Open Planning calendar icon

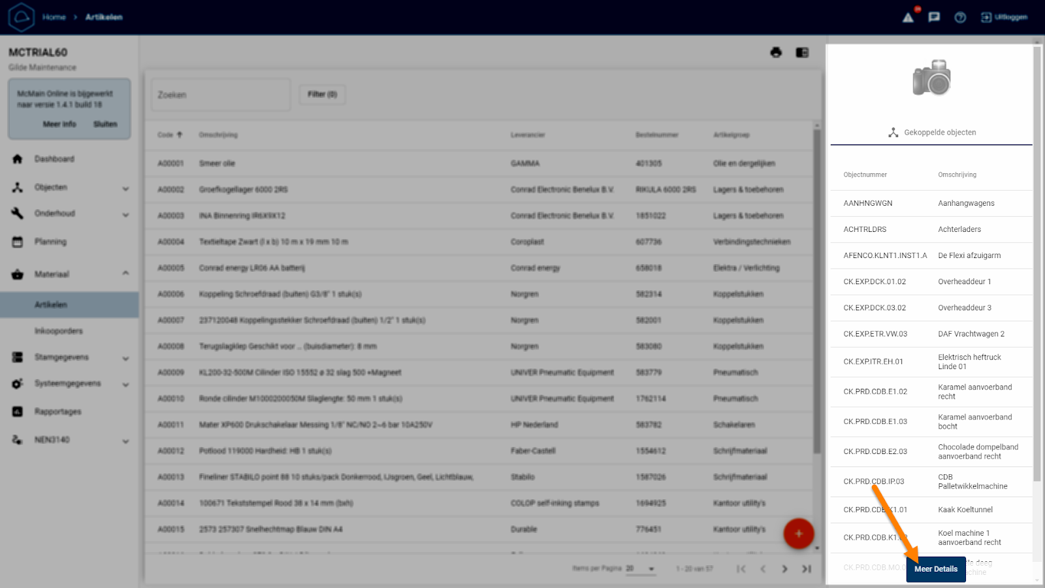click(18, 242)
